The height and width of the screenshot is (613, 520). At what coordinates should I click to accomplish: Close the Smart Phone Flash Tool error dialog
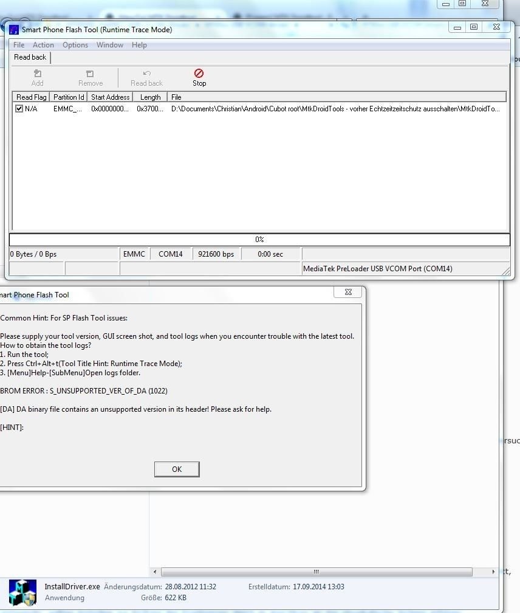(x=348, y=292)
